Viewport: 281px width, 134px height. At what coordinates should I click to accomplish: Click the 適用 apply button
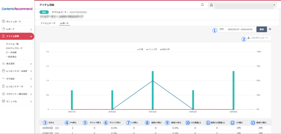(x=262, y=29)
